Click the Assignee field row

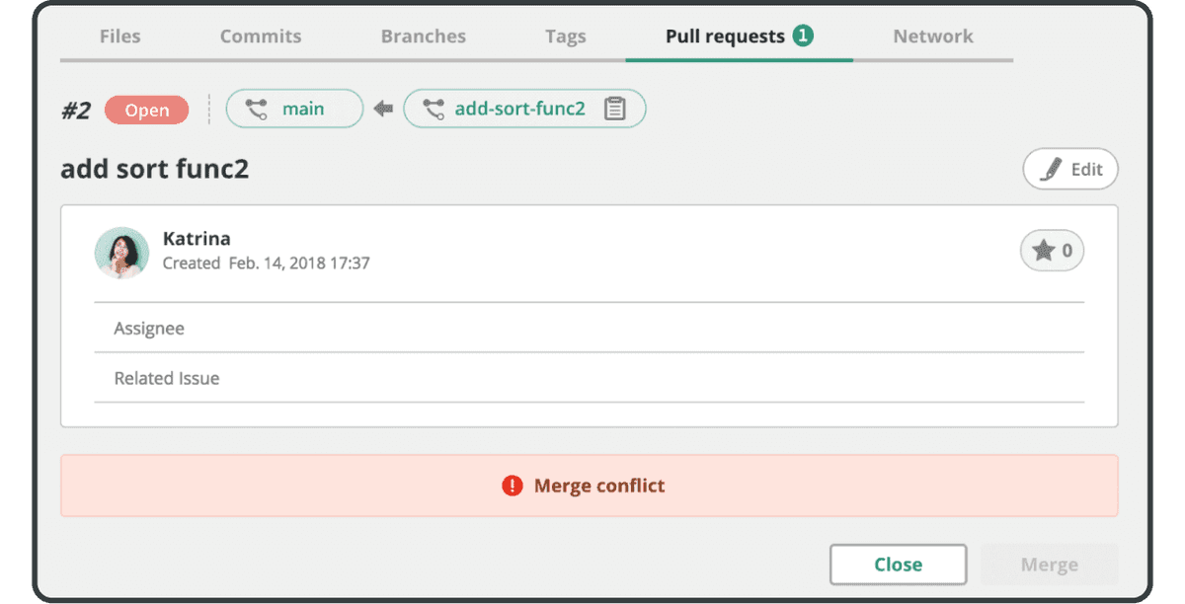(589, 328)
